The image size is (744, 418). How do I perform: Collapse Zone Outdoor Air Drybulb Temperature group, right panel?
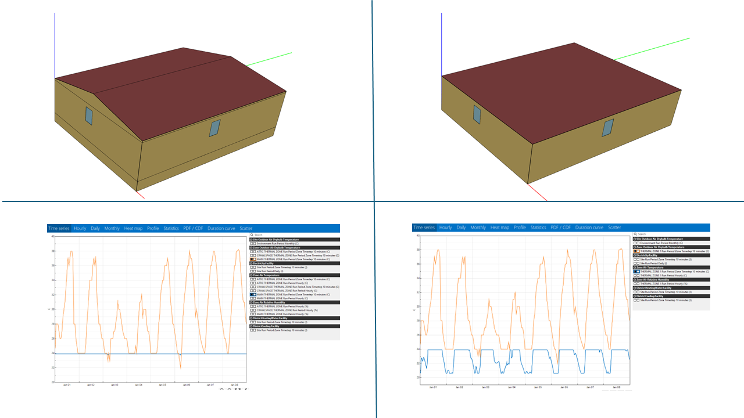click(x=635, y=247)
